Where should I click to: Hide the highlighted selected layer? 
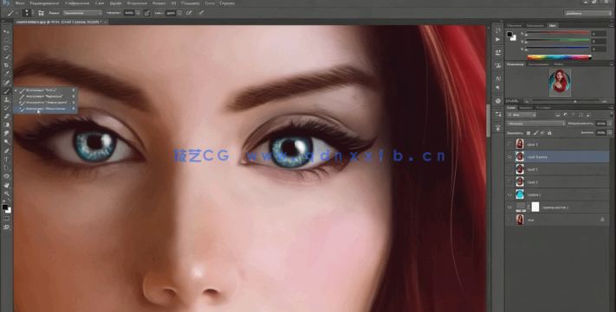click(509, 156)
